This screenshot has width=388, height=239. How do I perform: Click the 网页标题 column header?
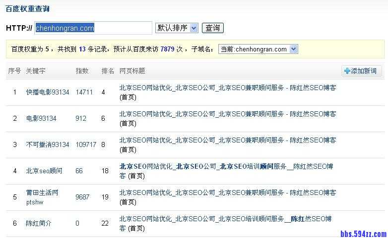[x=132, y=71]
